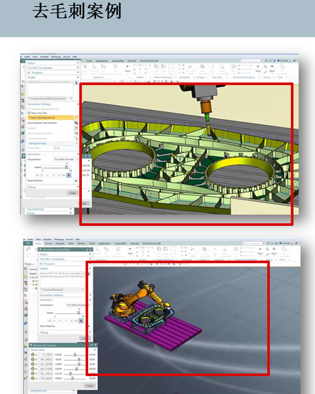Click Close button in upper simulation panel

point(72,193)
